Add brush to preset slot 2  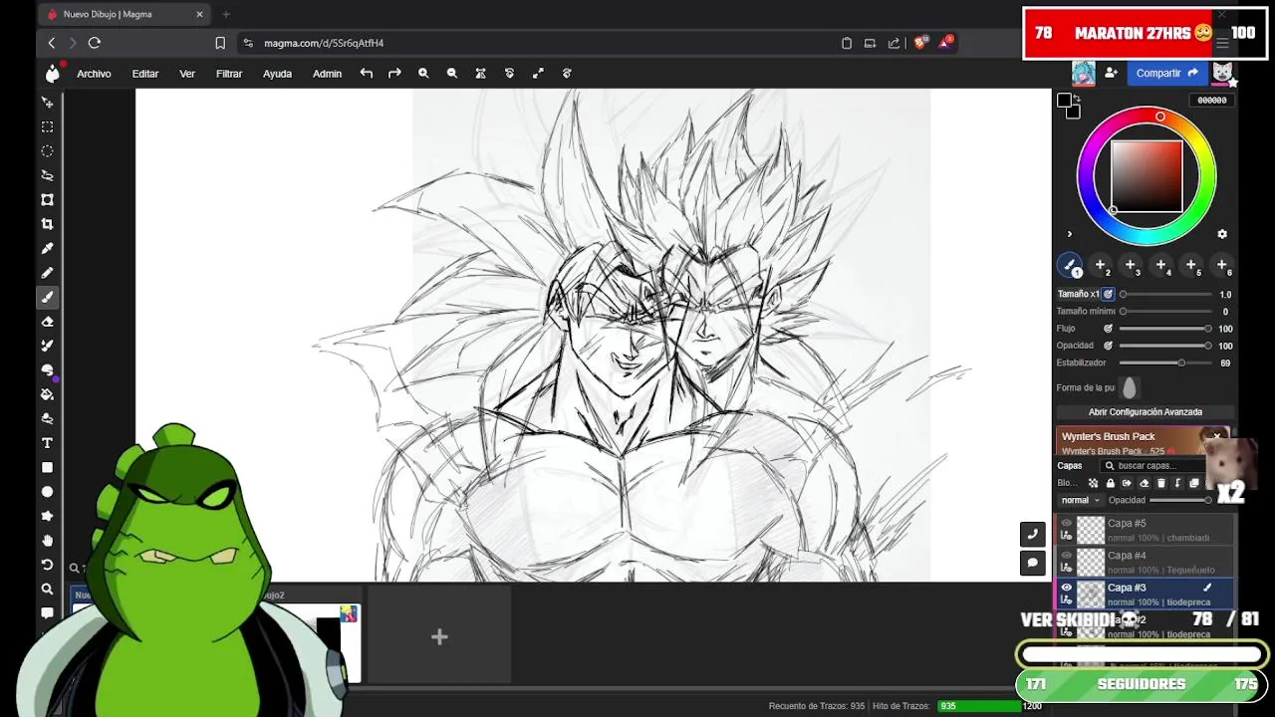1100,265
